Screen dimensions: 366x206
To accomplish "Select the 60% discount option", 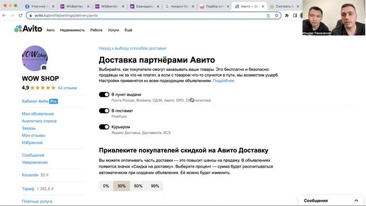I will point(138,186).
